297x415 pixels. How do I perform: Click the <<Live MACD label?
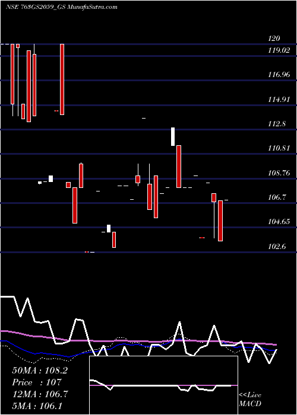pyautogui.click(x=250, y=399)
